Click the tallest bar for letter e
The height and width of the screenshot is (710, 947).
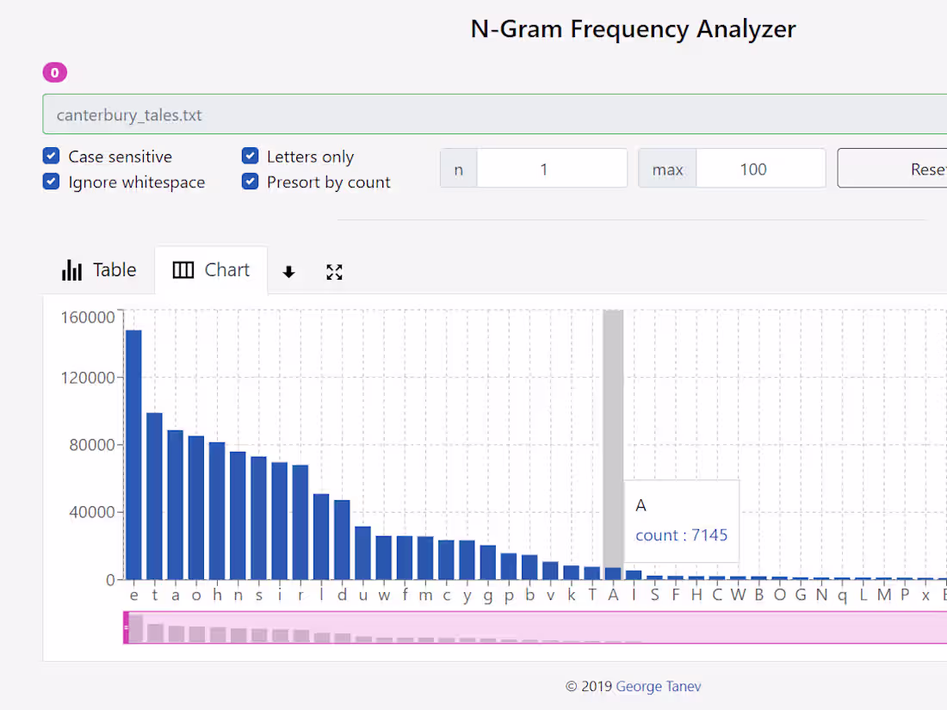[133, 448]
